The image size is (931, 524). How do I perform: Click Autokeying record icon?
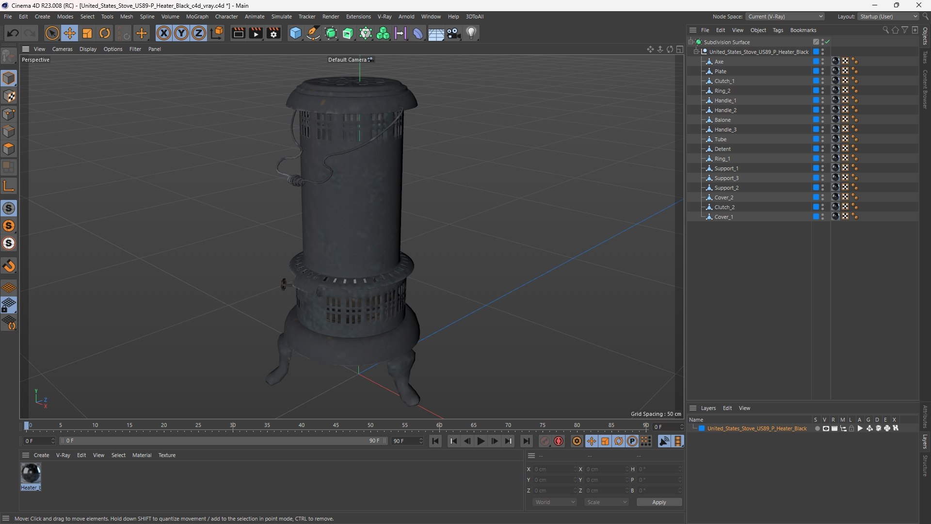click(559, 441)
